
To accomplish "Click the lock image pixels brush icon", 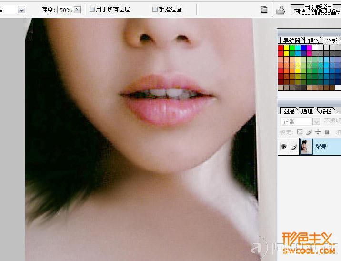I will coord(309,132).
